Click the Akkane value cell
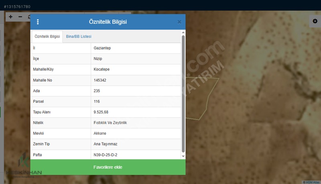This screenshot has width=321, height=184. pyautogui.click(x=136, y=133)
